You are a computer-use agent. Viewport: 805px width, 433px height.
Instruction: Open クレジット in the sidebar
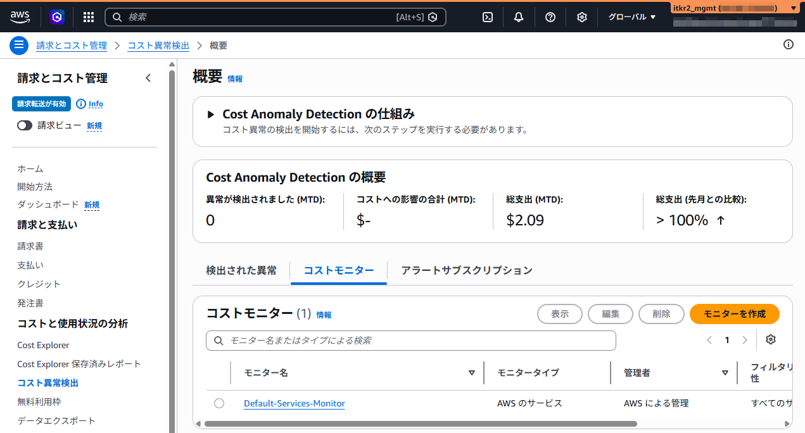click(39, 284)
